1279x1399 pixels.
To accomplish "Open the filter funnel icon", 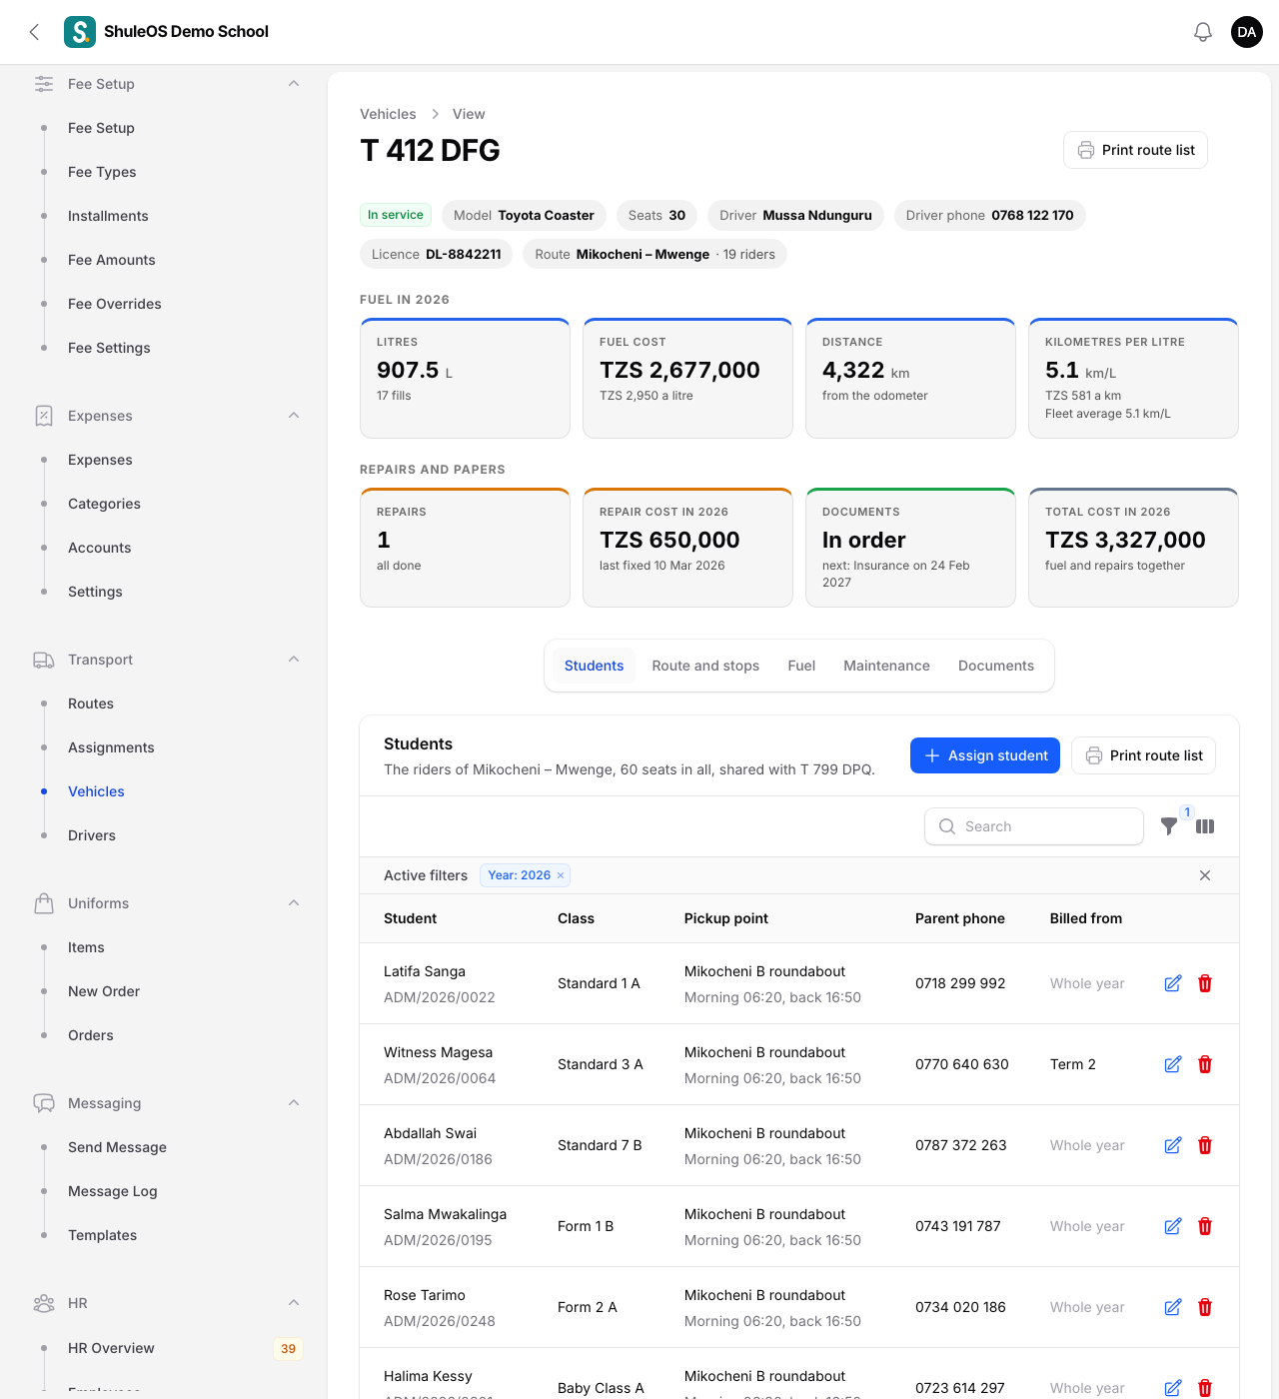I will pyautogui.click(x=1169, y=826).
